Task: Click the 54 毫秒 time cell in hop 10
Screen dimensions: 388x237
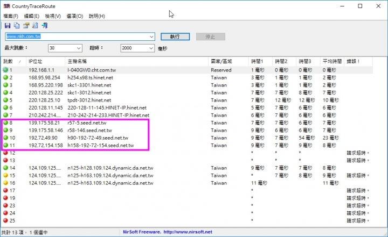Action: (x=307, y=138)
